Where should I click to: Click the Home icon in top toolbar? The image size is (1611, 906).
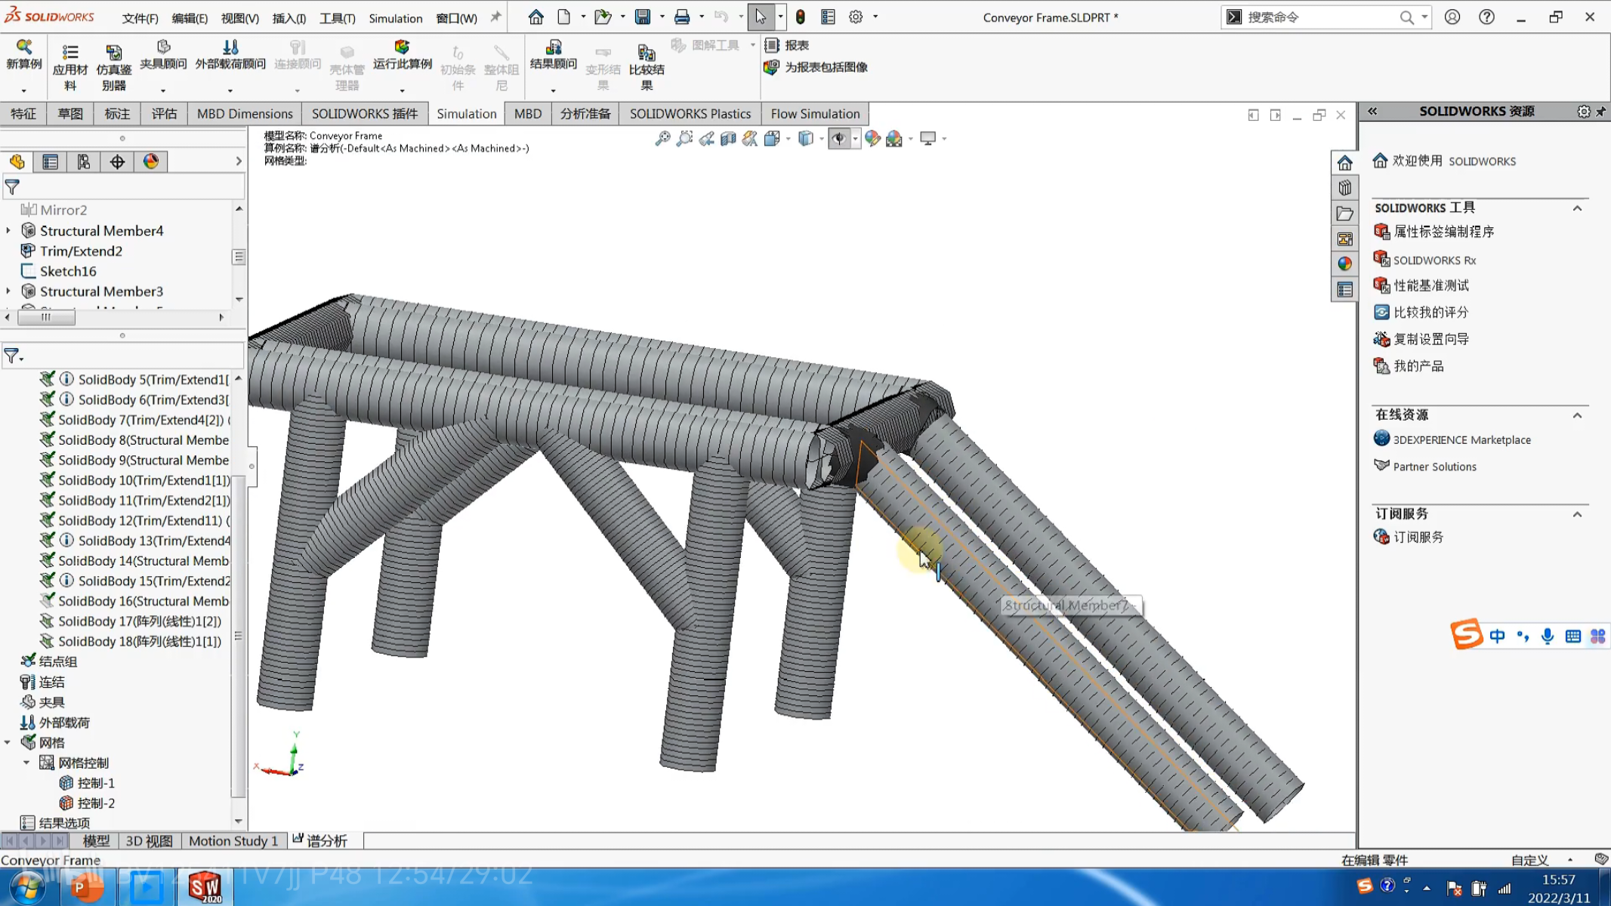[535, 17]
